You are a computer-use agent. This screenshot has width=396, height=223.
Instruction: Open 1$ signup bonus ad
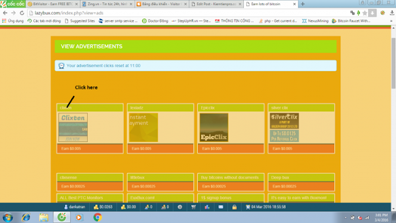(x=231, y=198)
